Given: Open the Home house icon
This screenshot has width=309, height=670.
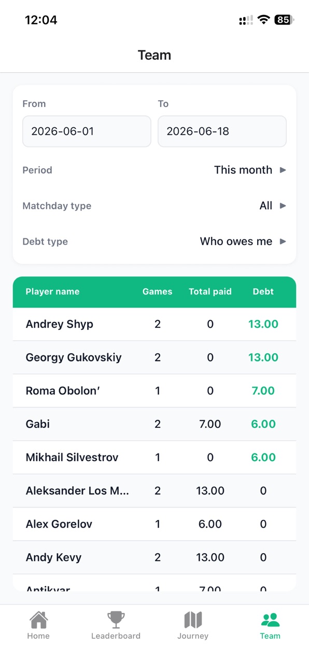Looking at the screenshot, I should (x=38, y=620).
